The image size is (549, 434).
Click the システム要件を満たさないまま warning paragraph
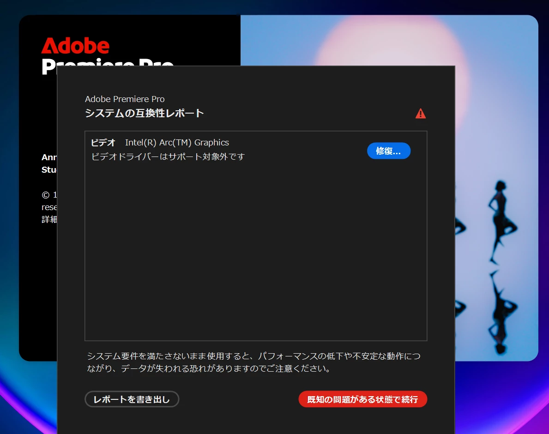click(x=254, y=362)
